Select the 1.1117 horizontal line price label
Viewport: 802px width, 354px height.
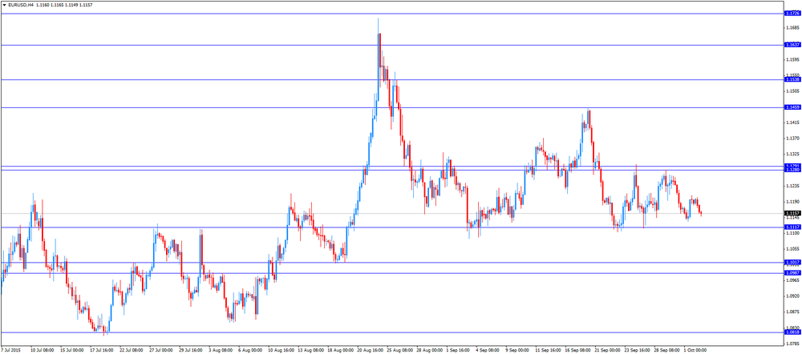pyautogui.click(x=792, y=227)
